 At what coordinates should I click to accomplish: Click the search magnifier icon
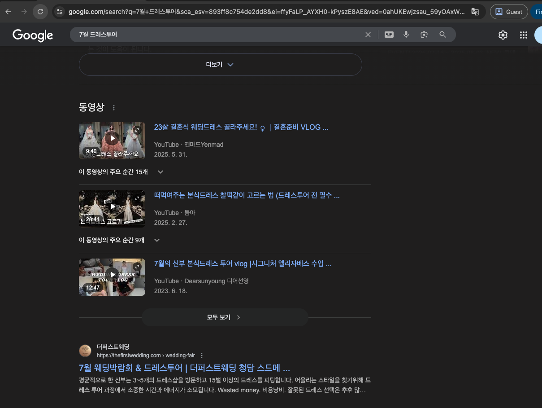(x=442, y=35)
